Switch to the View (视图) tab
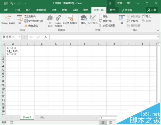Viewport: 161px width, 125px height. coord(86,10)
